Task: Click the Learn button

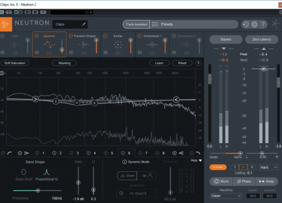Action: pos(160,63)
